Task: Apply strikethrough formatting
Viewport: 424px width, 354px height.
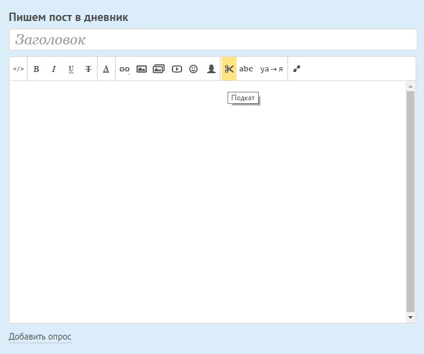Action: point(88,69)
